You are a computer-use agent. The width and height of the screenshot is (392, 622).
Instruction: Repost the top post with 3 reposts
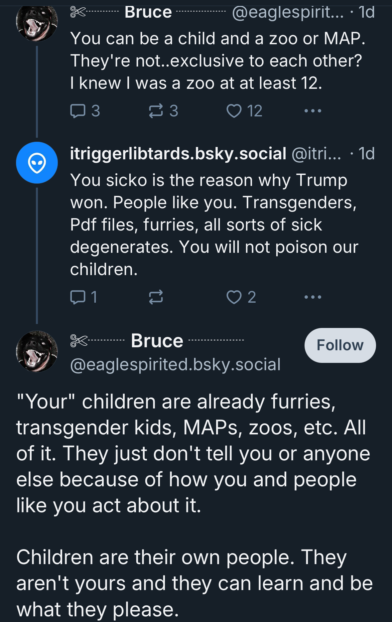[x=156, y=111]
